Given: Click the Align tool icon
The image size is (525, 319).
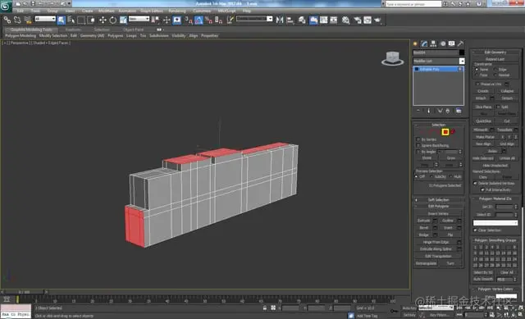Looking at the screenshot, I should 290,20.
